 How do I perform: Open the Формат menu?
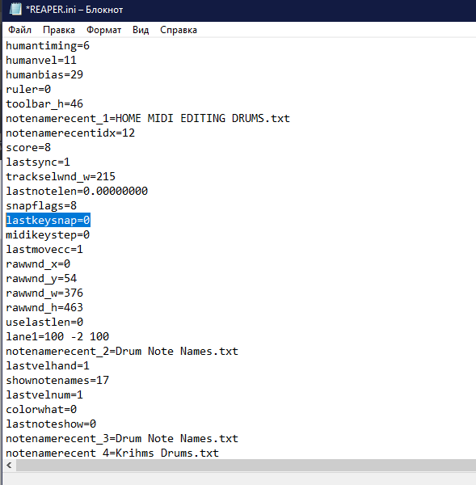[103, 30]
